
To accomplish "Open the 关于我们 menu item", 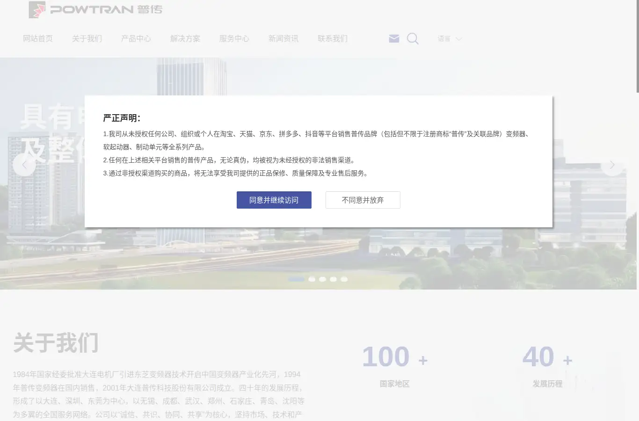I will (87, 39).
